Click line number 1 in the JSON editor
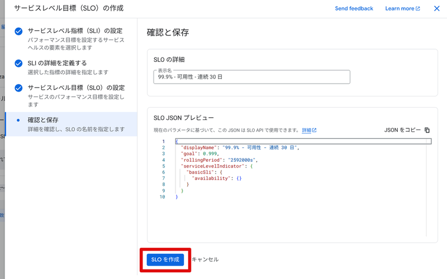The width and height of the screenshot is (447, 279). 163,141
